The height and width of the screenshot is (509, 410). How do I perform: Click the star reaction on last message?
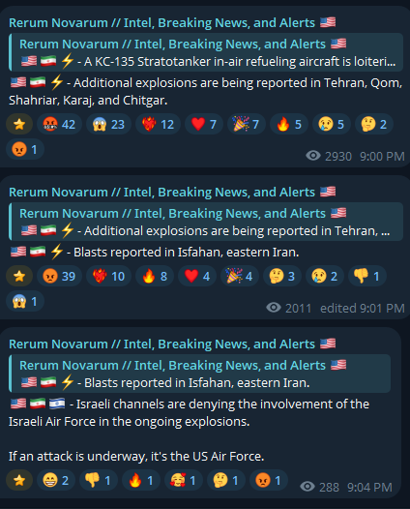click(x=19, y=480)
